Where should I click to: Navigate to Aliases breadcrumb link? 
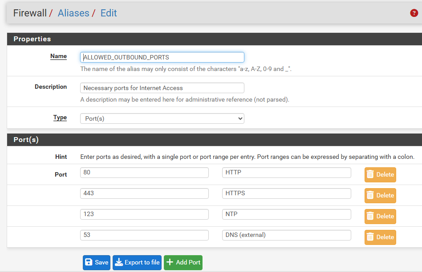pos(73,13)
